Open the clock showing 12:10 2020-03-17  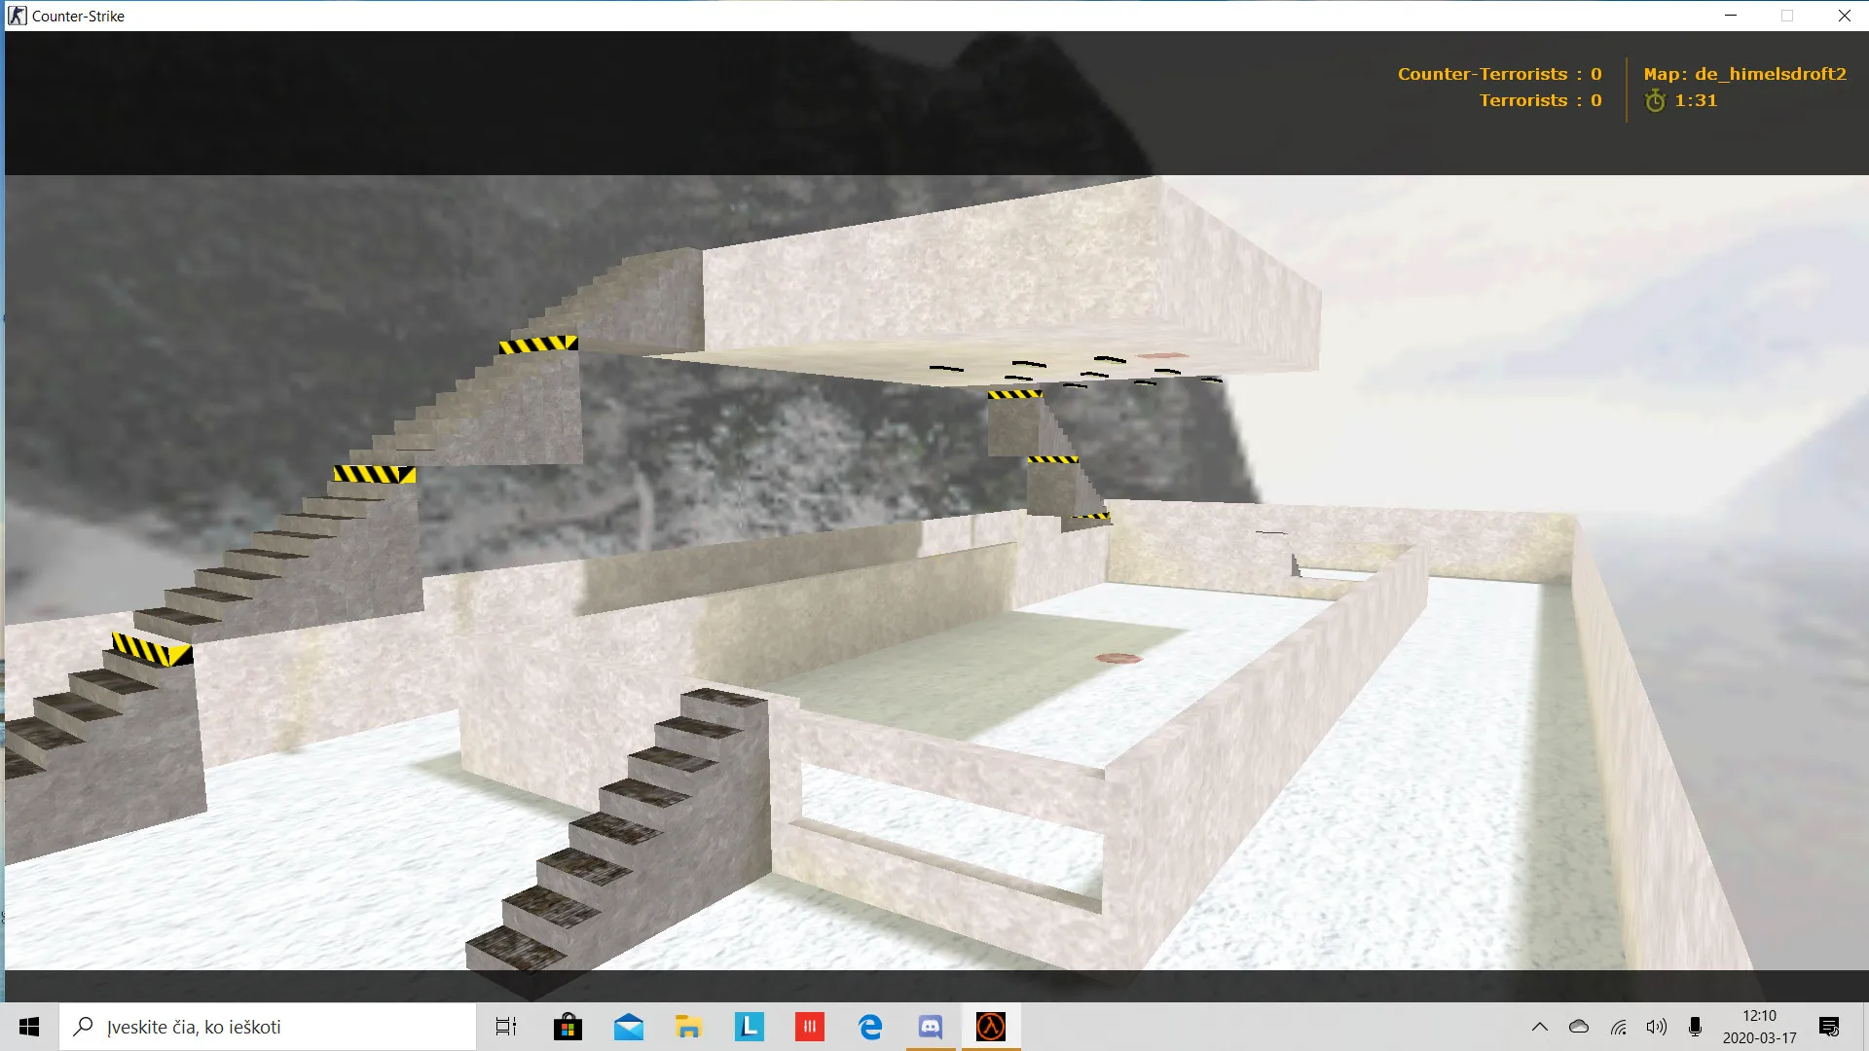(1759, 1027)
